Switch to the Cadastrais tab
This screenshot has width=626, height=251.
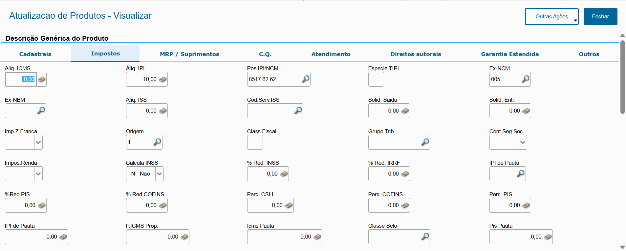coord(35,54)
